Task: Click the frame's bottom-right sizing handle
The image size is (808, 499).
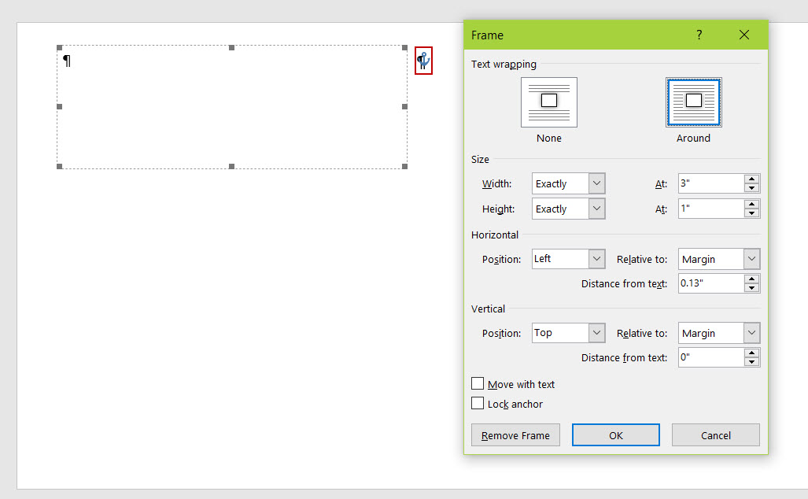Action: (x=404, y=166)
